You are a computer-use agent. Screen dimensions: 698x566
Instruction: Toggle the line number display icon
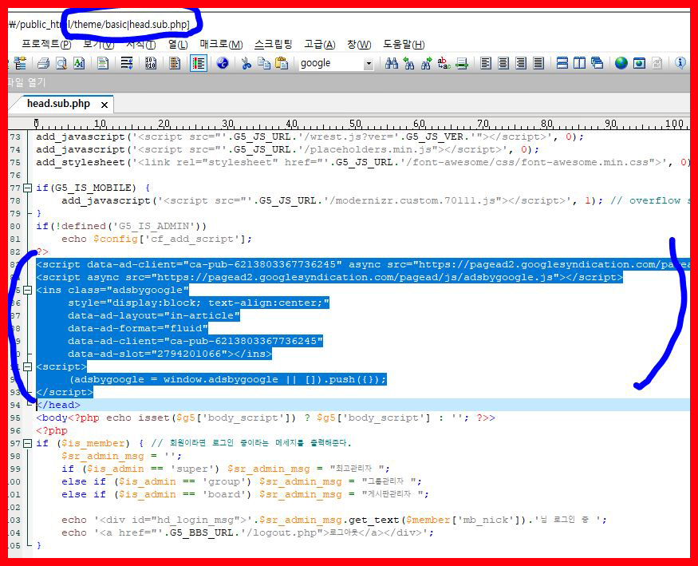[x=199, y=63]
